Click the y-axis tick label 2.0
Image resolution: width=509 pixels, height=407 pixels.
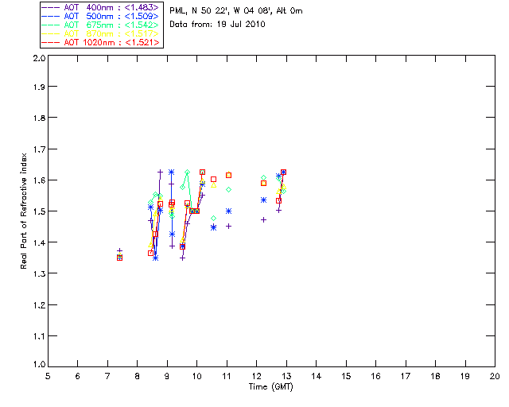39,58
